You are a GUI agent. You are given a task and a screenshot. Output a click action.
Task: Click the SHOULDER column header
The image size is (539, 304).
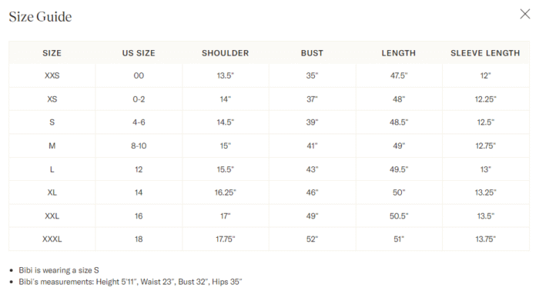[225, 53]
